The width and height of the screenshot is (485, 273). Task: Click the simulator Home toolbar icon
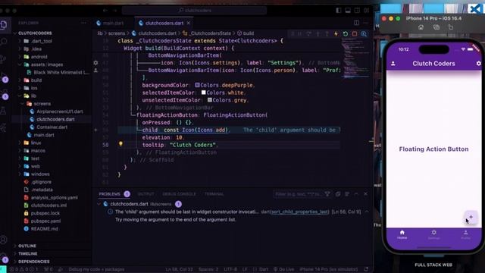tap(421, 27)
